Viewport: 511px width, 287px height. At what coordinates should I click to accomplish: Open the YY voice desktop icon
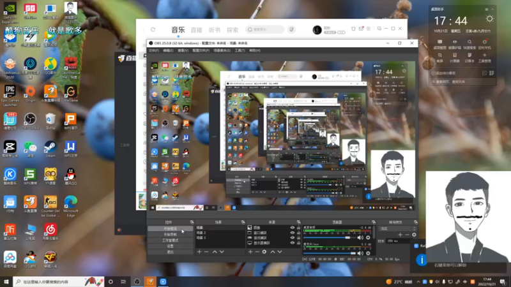click(50, 177)
